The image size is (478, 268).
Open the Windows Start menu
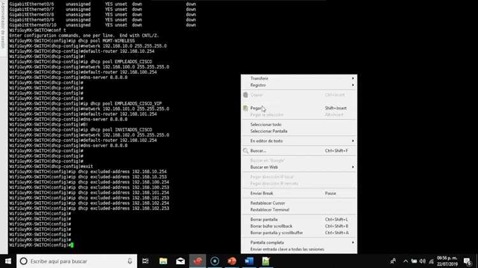[8, 261]
